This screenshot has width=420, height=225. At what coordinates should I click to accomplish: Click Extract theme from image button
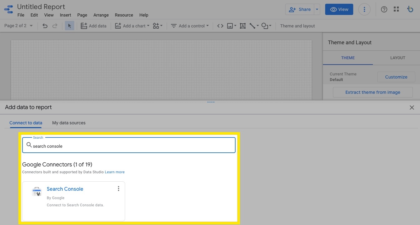tap(373, 92)
